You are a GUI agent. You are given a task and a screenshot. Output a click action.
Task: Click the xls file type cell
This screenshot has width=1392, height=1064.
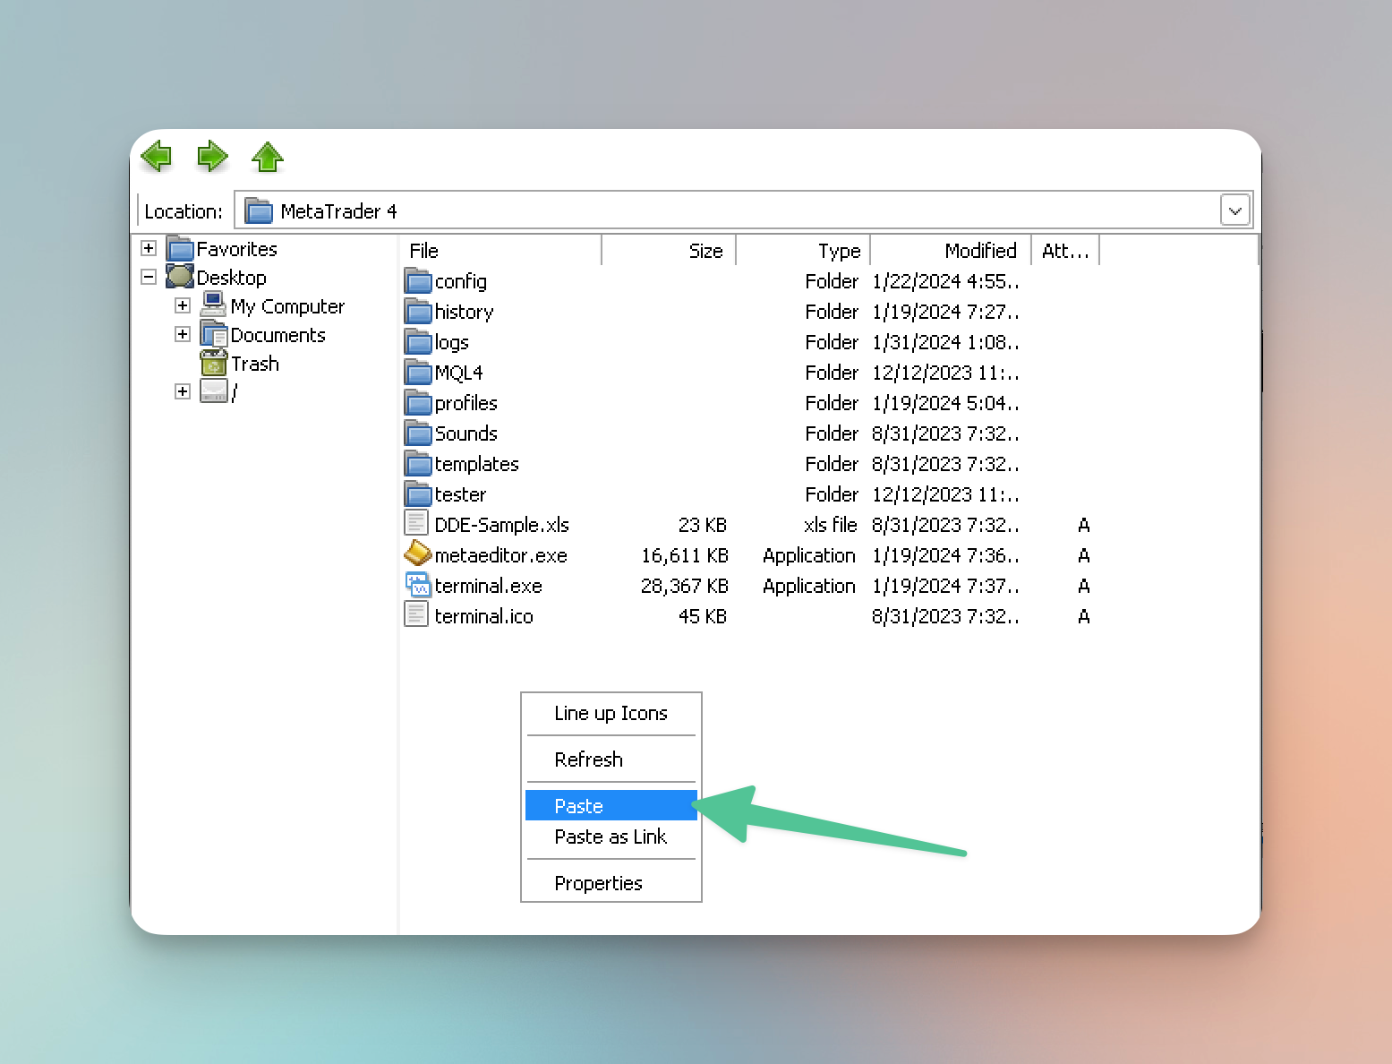(x=831, y=525)
